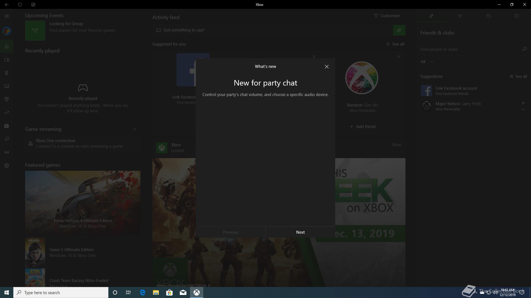The width and height of the screenshot is (531, 298).
Task: Dismiss the Game streaming section
Action: pos(135,129)
